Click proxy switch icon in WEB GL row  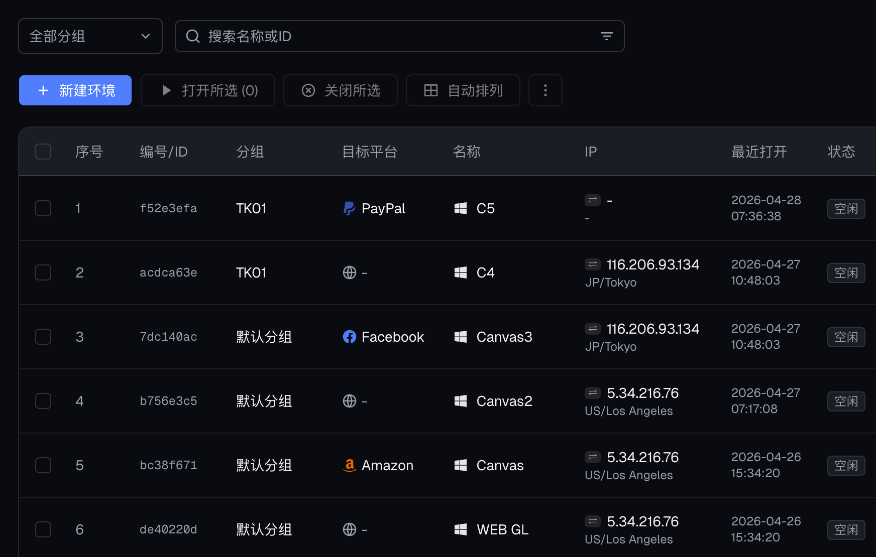(x=593, y=521)
